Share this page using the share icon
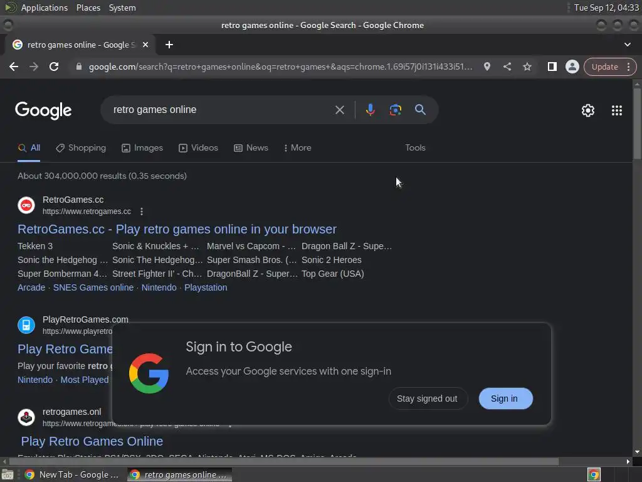The image size is (642, 482). (507, 67)
